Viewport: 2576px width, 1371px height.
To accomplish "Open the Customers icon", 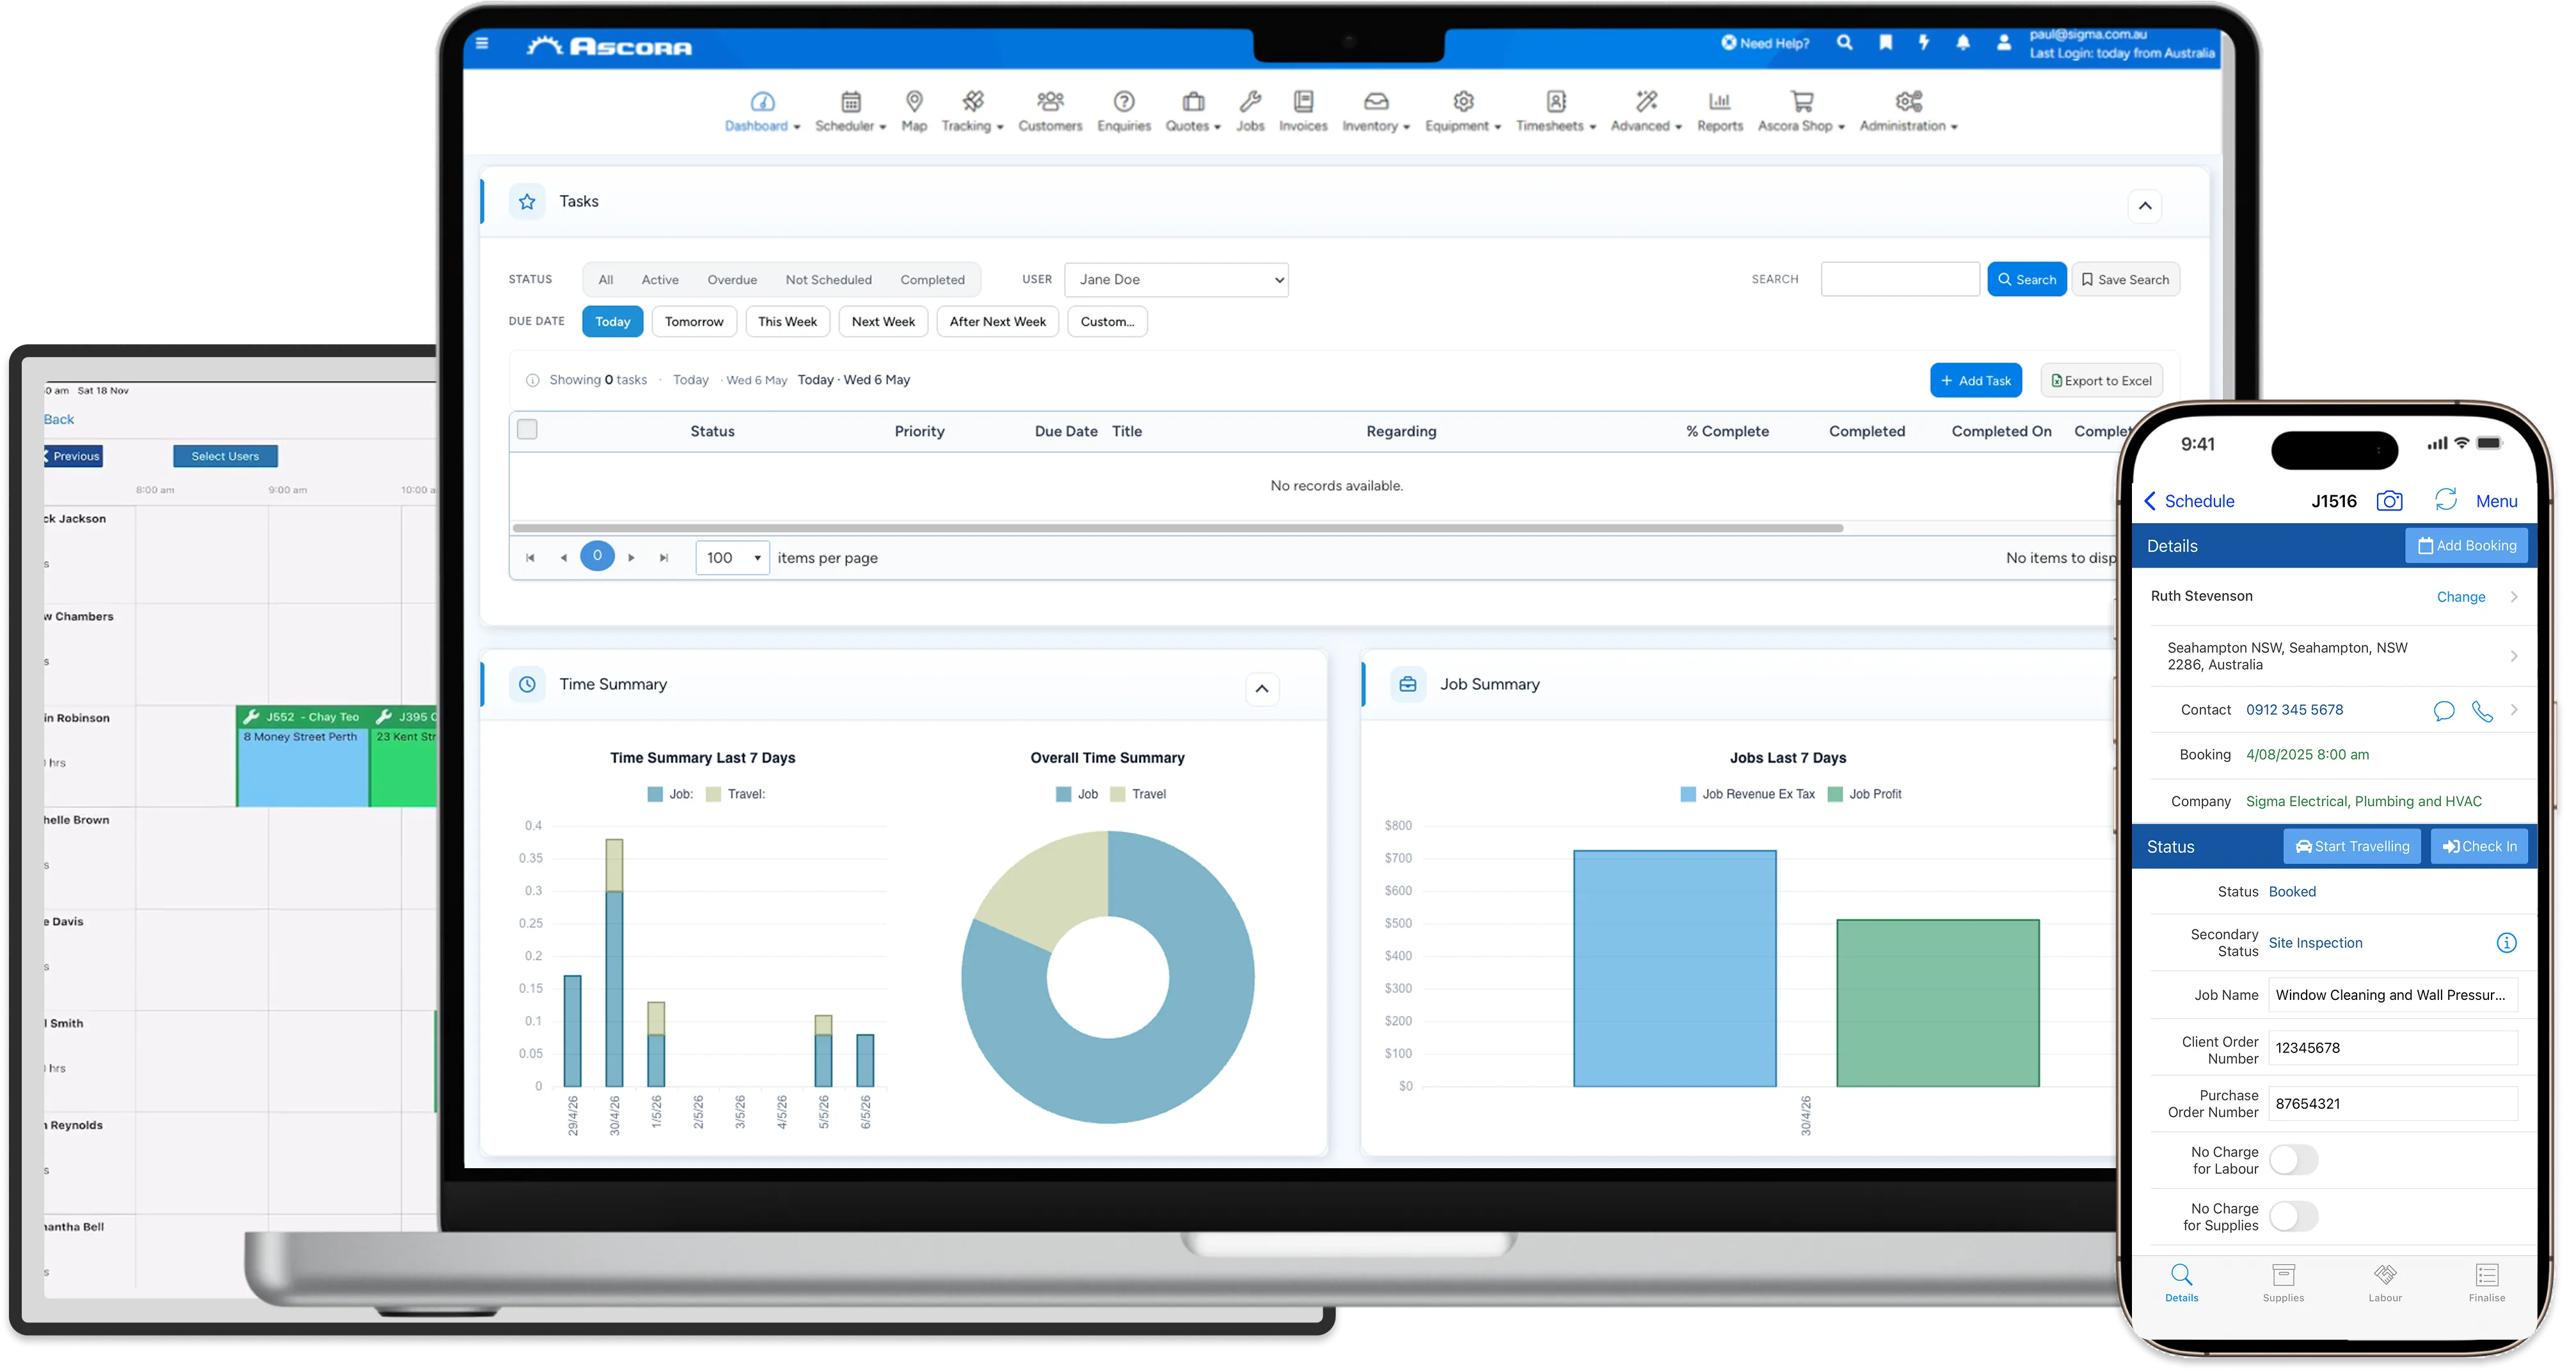I will (1050, 101).
